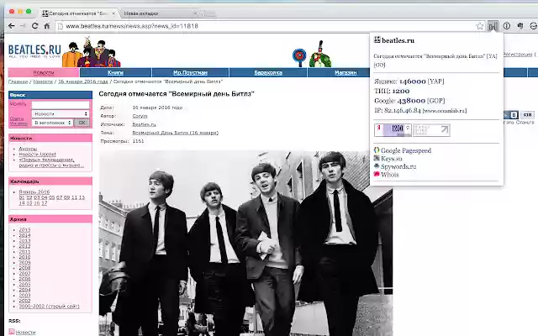Click the [GO] link in the popup

pos(379,65)
